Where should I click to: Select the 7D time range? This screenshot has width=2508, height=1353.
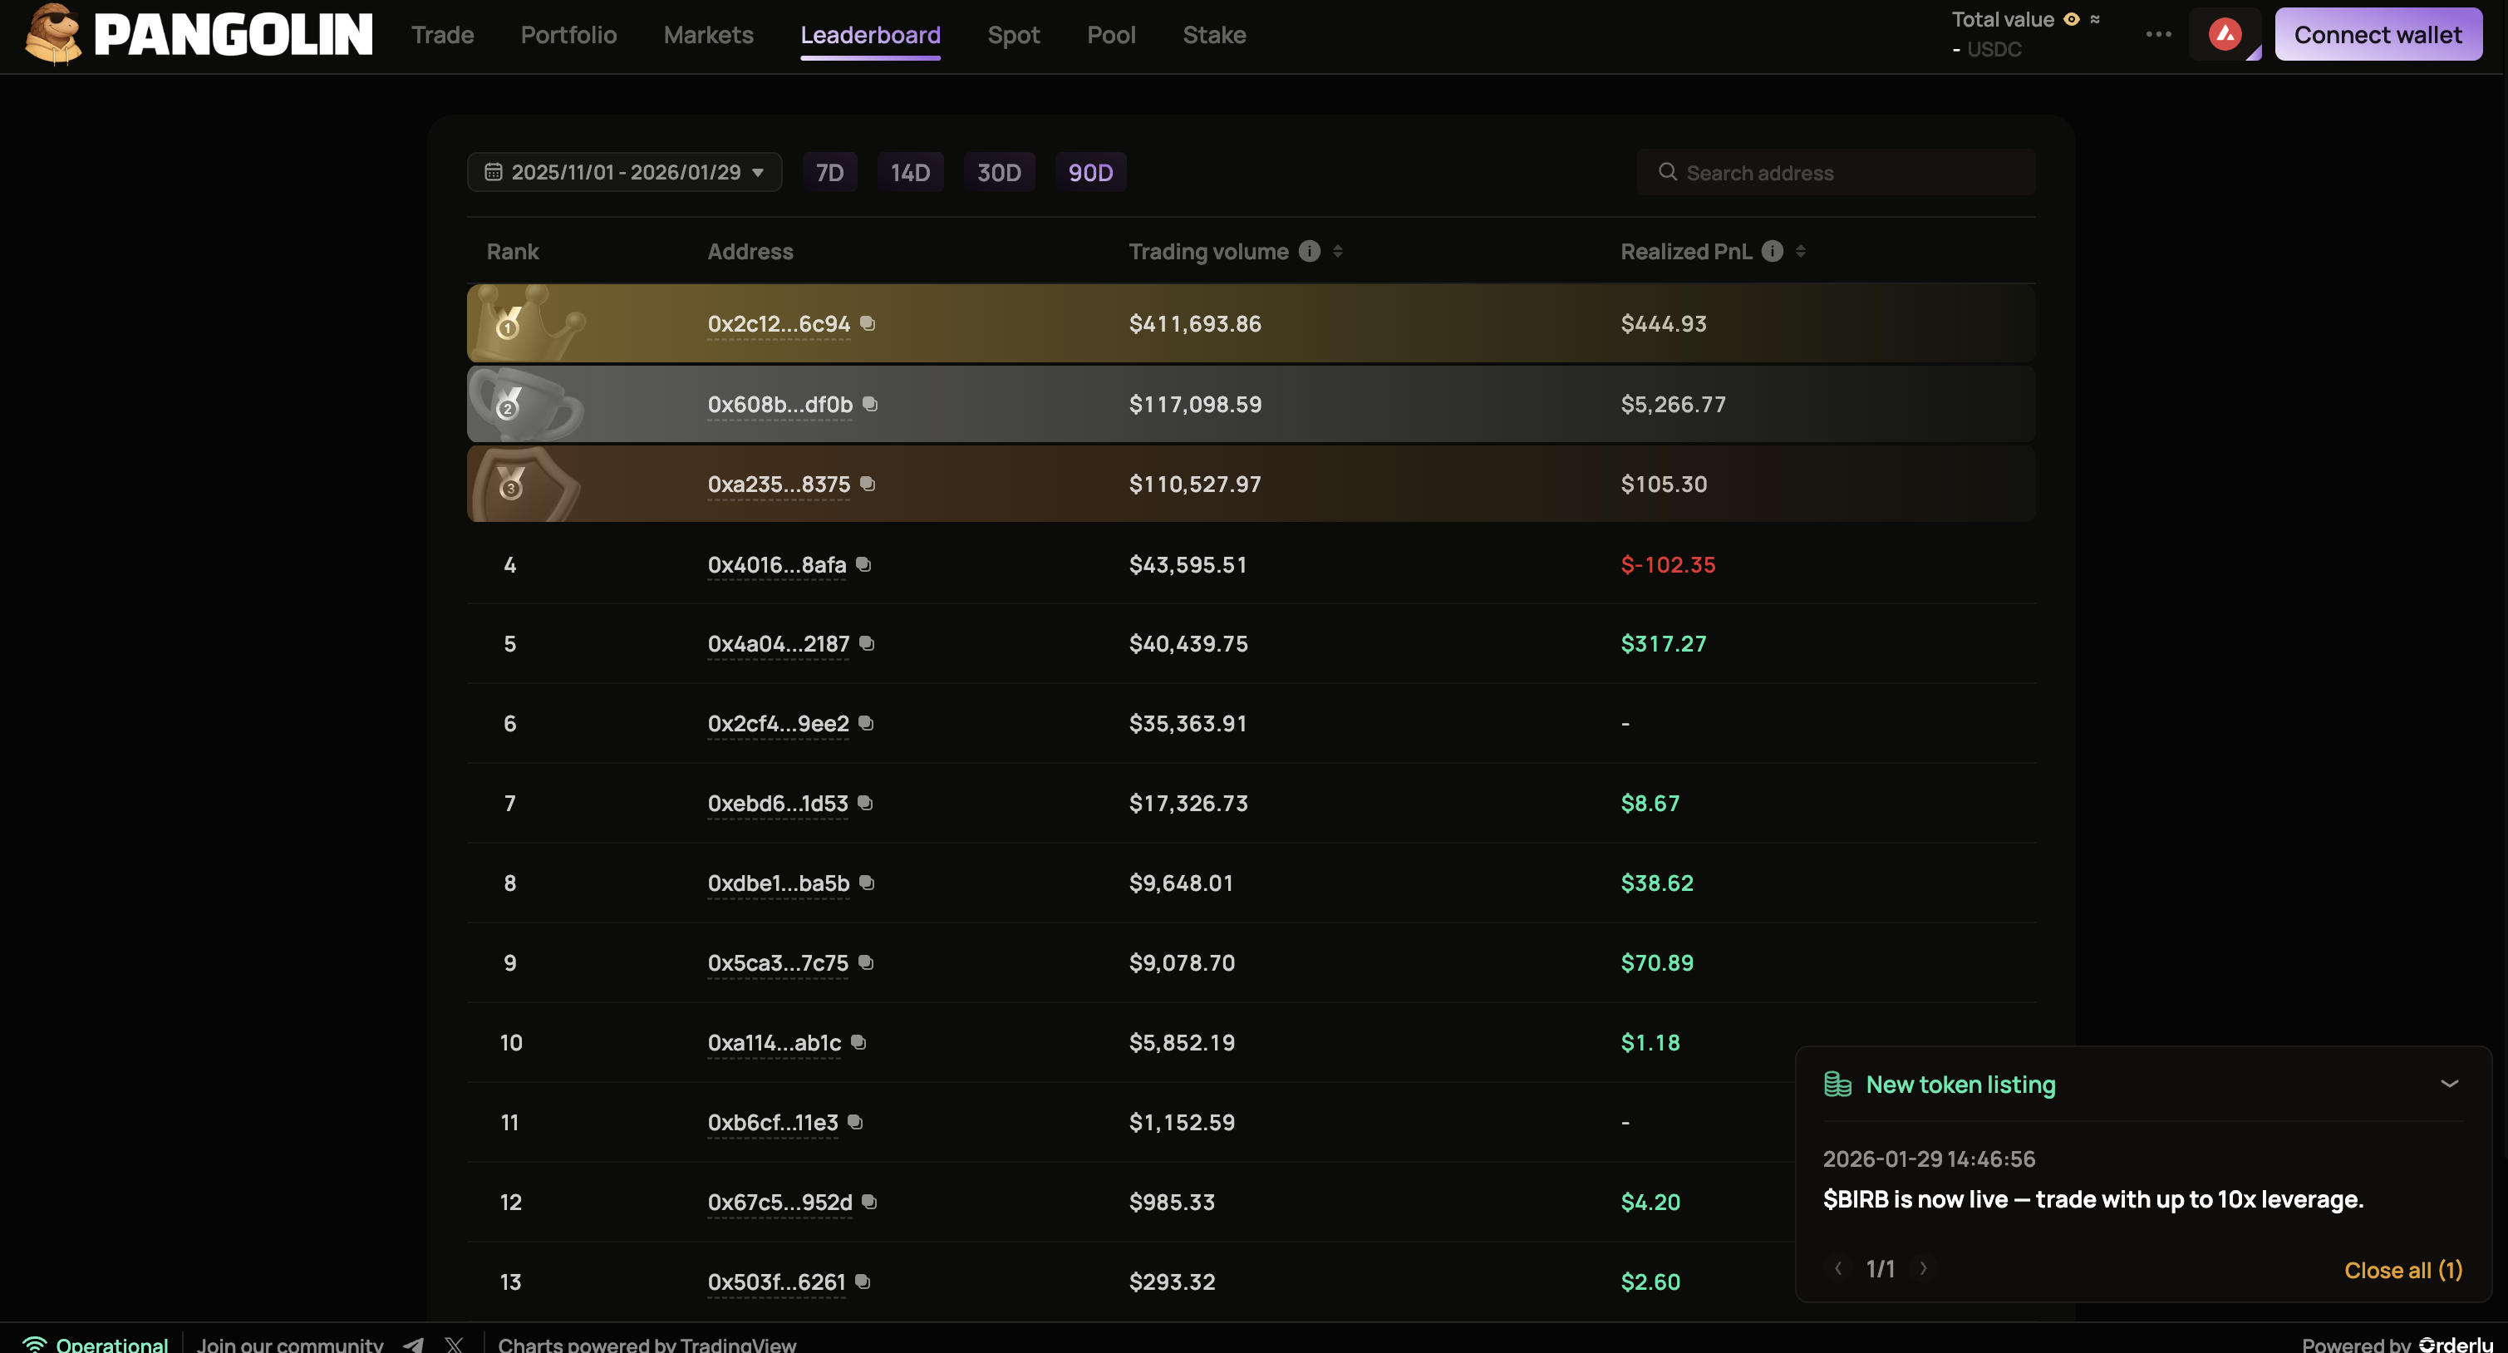coord(829,172)
